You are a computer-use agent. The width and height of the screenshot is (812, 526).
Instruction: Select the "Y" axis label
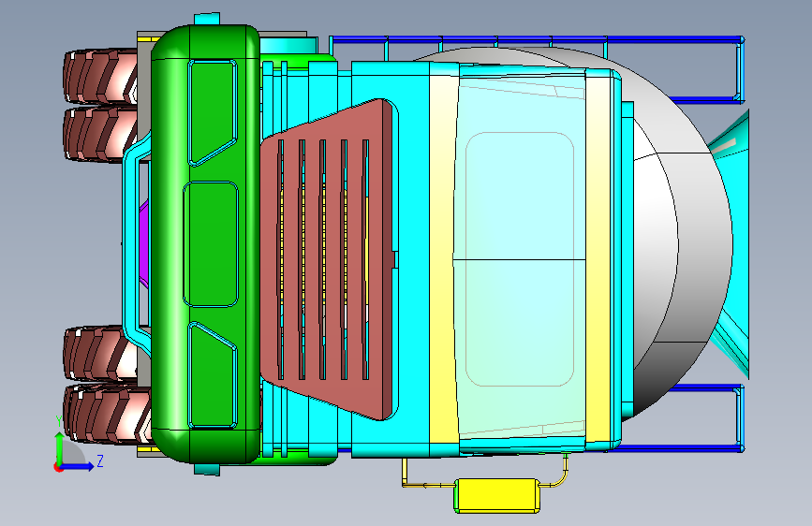point(59,421)
